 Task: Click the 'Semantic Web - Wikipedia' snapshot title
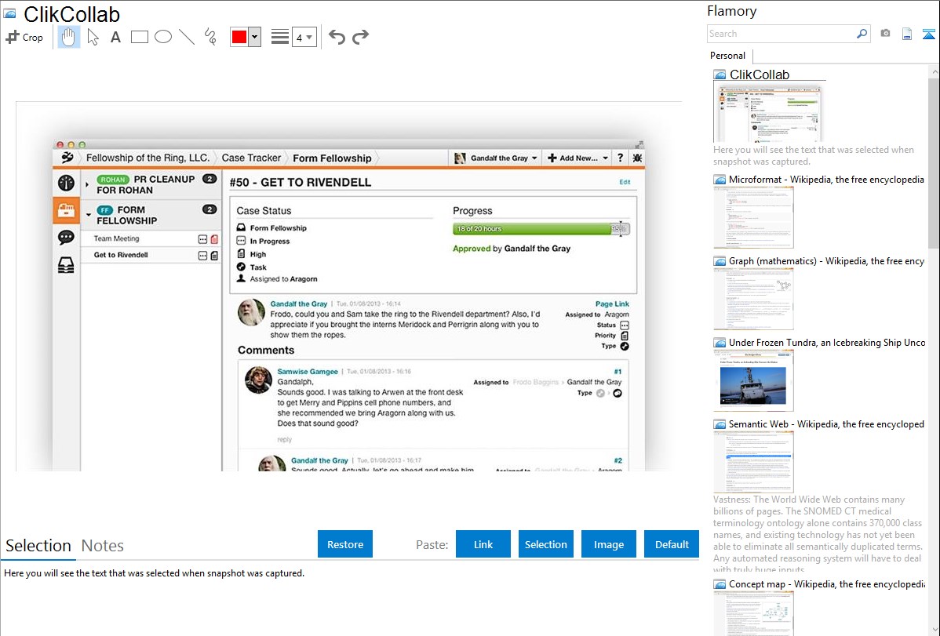(x=826, y=423)
